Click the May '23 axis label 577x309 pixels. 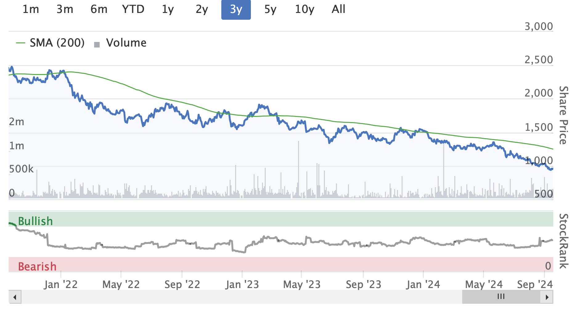point(302,284)
